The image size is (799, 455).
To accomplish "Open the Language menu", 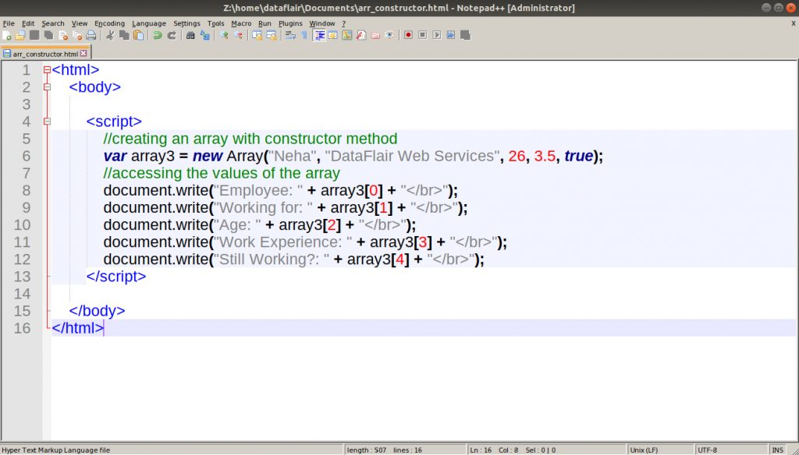I will (x=149, y=23).
